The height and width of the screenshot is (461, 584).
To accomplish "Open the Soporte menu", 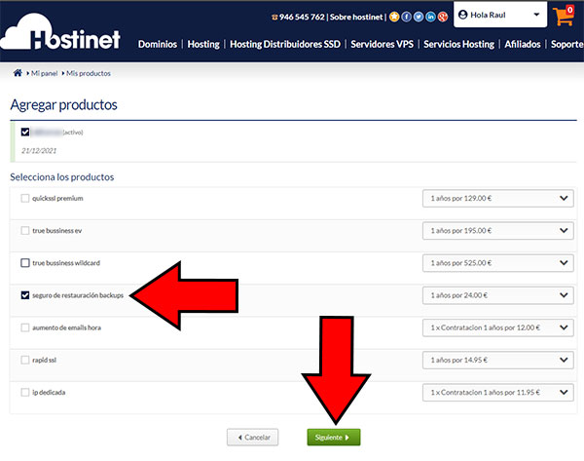I will click(567, 44).
